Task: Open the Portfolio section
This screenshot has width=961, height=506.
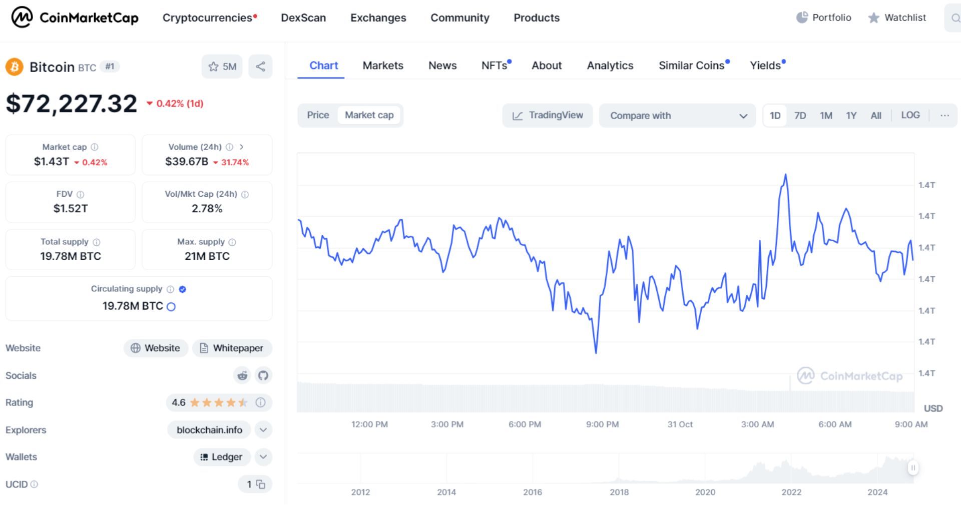Action: (824, 18)
